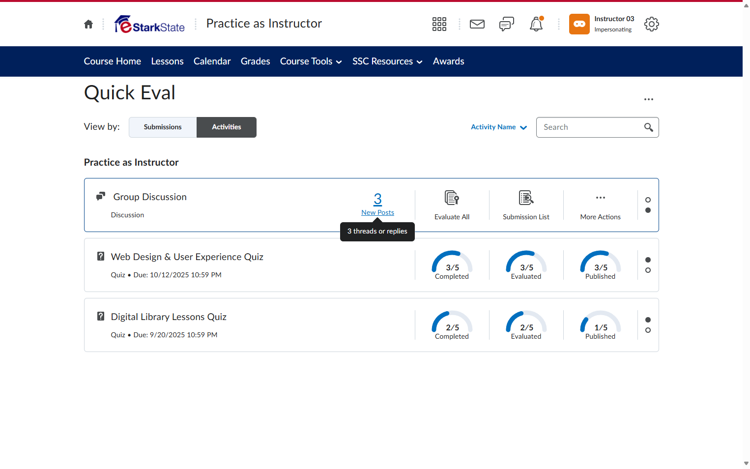This screenshot has height=469, width=750.
Task: Open the update alerts bell icon
Action: tap(536, 24)
